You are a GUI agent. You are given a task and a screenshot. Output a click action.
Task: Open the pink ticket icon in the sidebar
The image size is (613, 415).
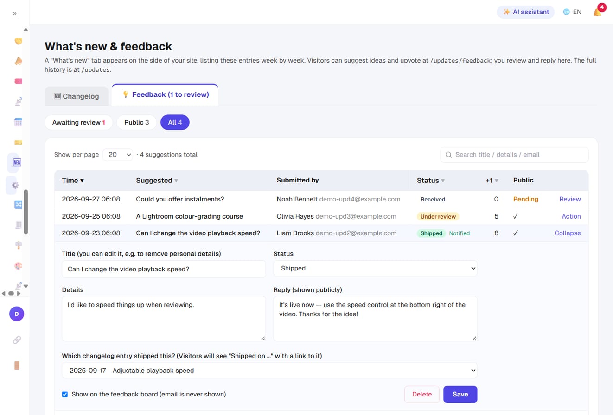pyautogui.click(x=19, y=81)
